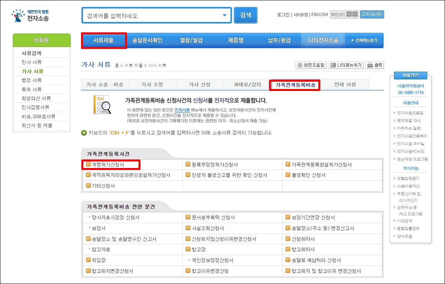Open the 전체서류 inline link
The height and width of the screenshot is (284, 445).
(x=182, y=110)
